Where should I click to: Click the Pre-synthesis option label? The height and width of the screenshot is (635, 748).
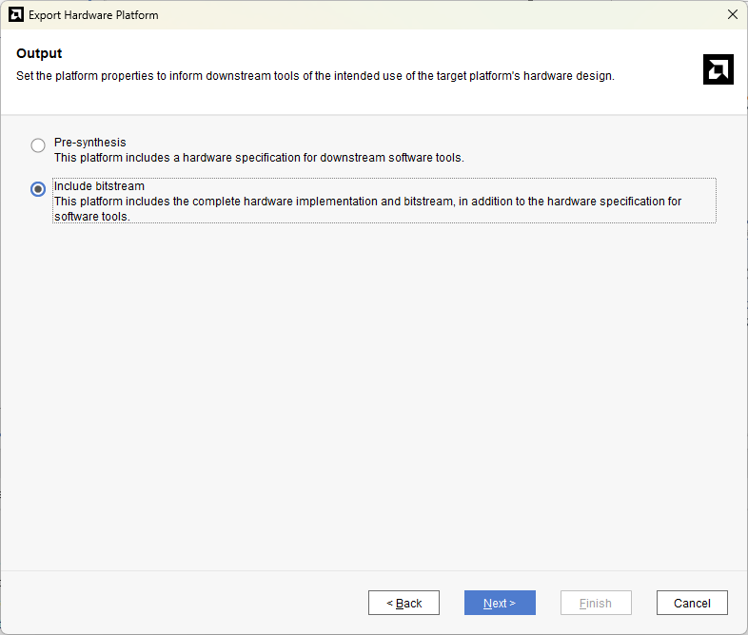(x=89, y=143)
